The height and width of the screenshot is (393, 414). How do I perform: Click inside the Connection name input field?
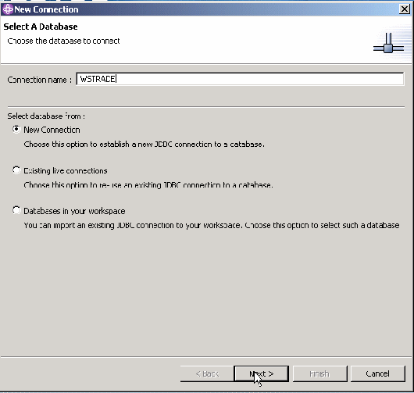[x=240, y=79]
